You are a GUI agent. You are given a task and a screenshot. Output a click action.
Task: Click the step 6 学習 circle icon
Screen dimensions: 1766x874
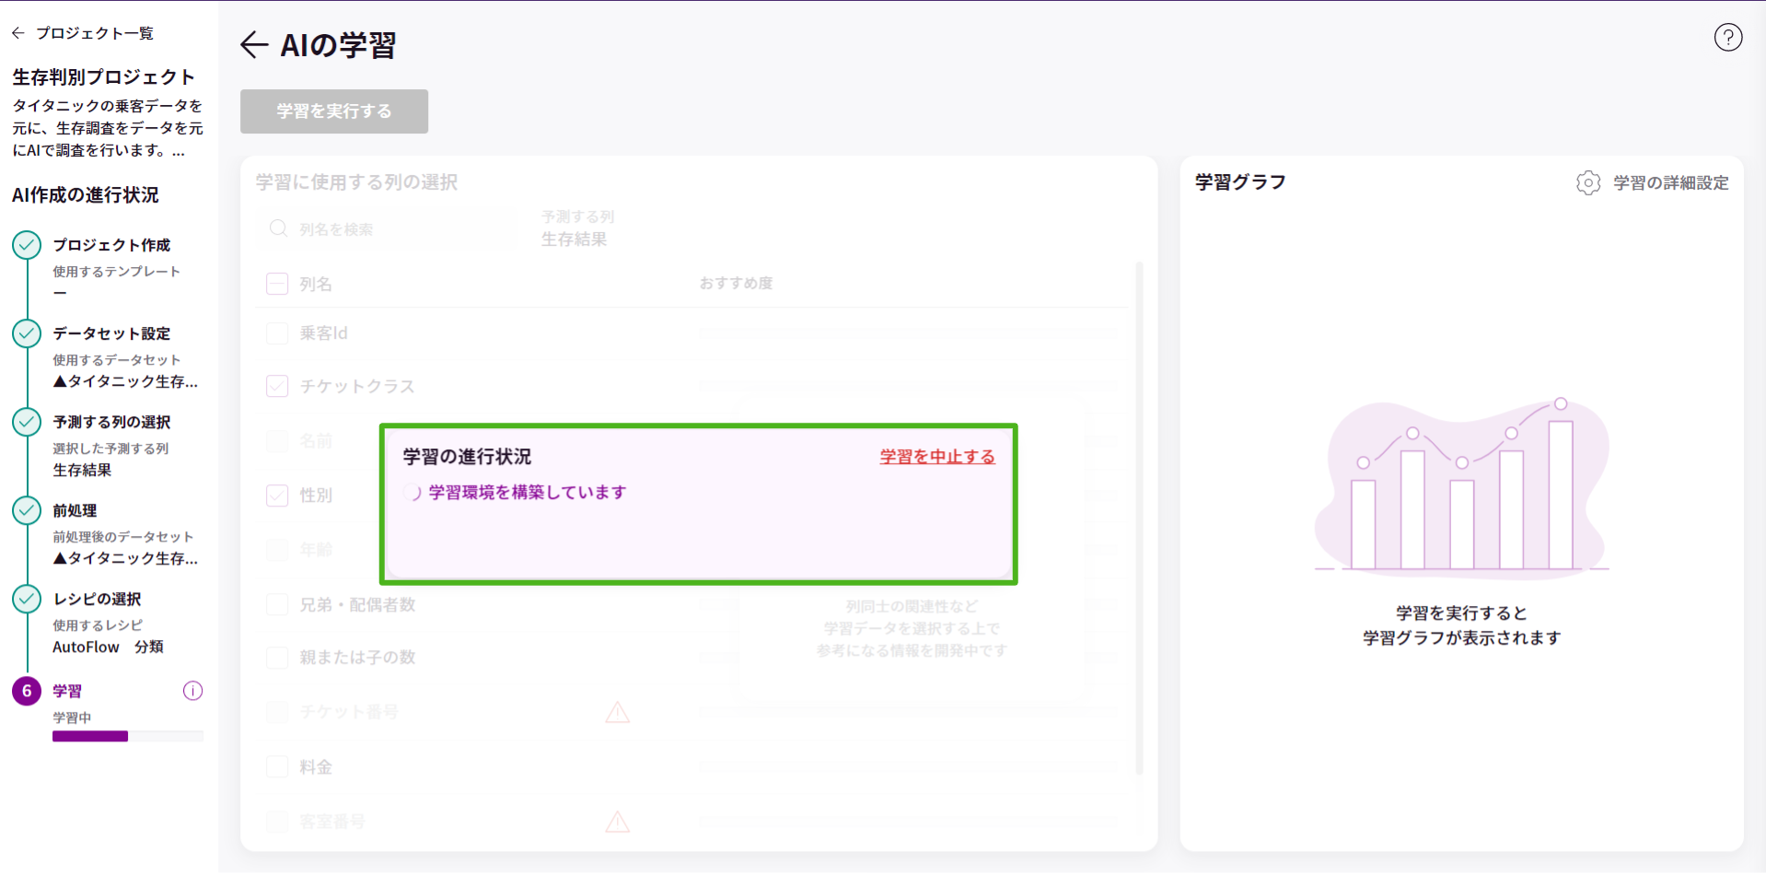click(x=27, y=691)
